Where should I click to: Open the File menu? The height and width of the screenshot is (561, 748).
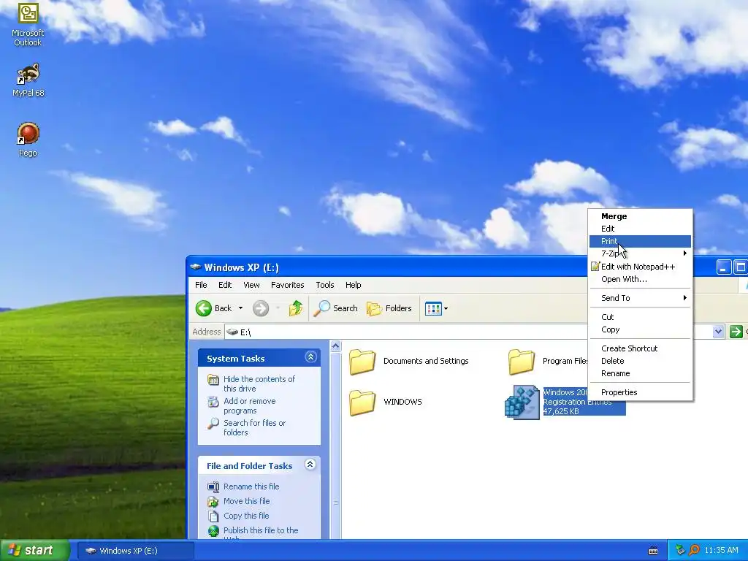pyautogui.click(x=201, y=285)
